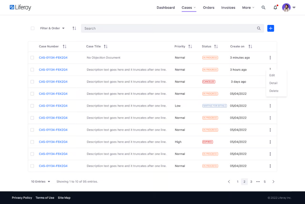Click the "3 days ago" date cell
305x204 pixels.
coord(238,82)
